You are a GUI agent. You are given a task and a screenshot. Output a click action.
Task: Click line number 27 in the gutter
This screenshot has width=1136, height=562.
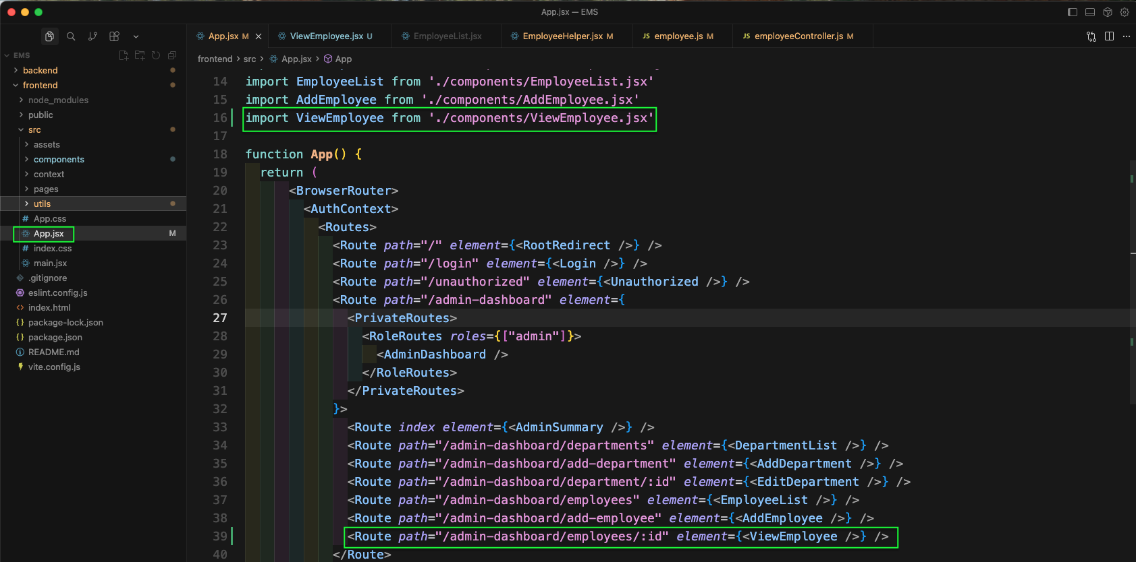tap(220, 317)
